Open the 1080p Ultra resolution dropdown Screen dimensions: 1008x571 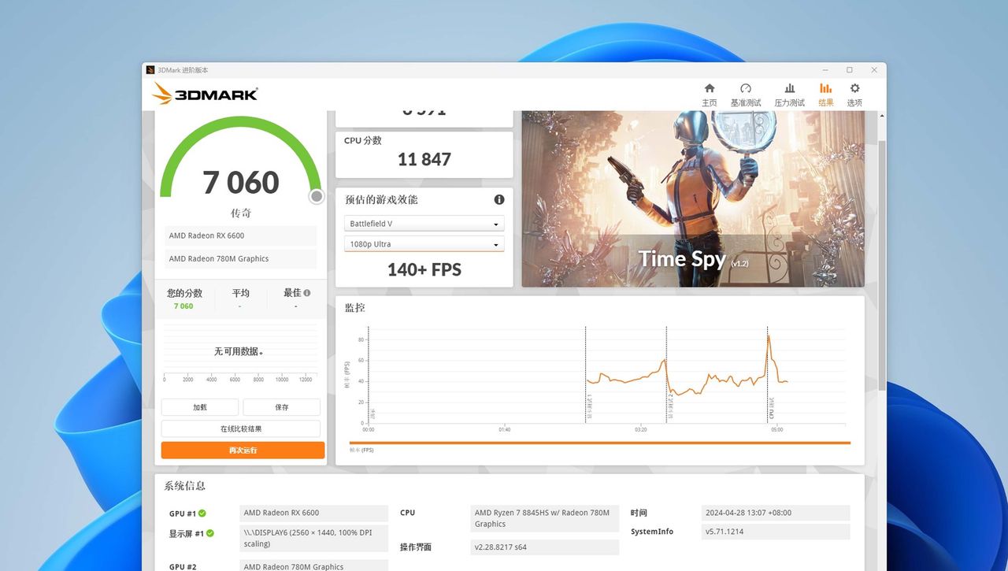(x=424, y=244)
